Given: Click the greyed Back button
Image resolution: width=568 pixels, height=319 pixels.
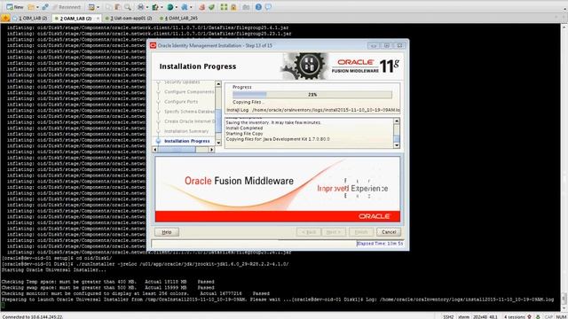Looking at the screenshot, I should (309, 232).
